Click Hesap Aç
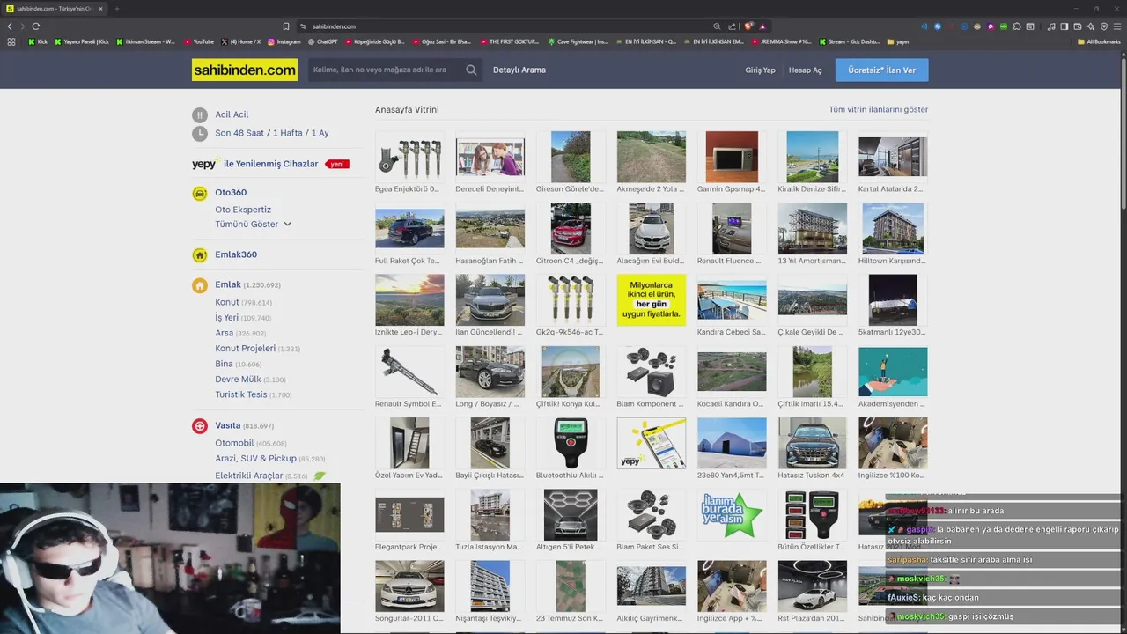1127x634 pixels. [x=805, y=70]
